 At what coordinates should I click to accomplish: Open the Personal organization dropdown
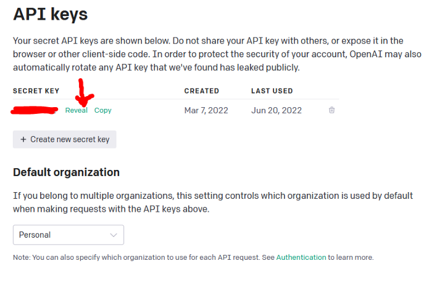click(69, 235)
